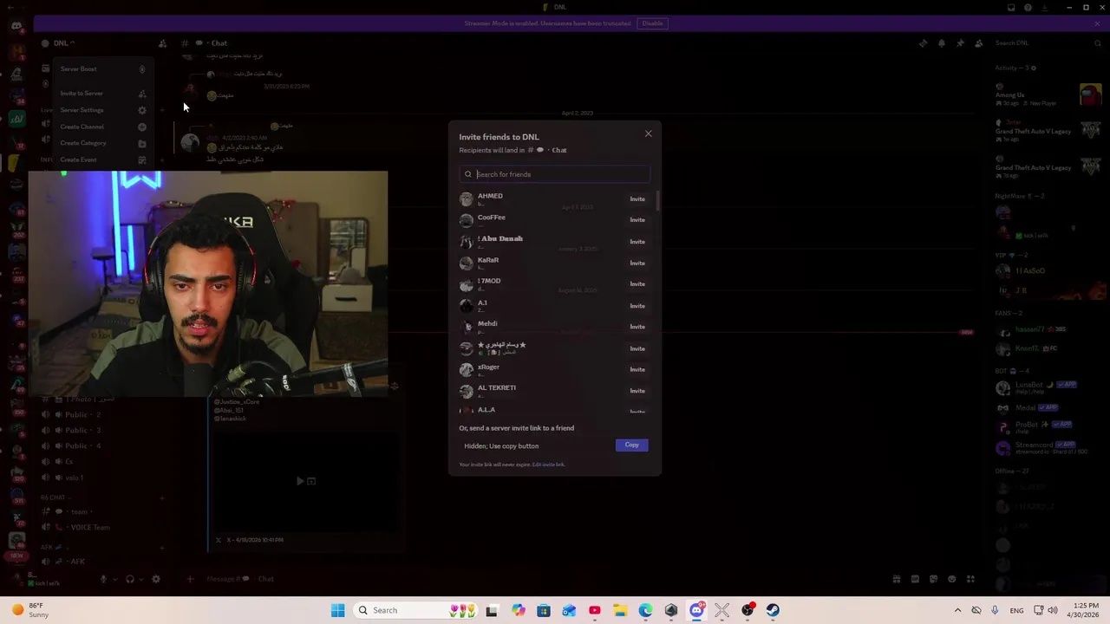
Task: Toggle notification bell in channel header
Action: click(942, 43)
